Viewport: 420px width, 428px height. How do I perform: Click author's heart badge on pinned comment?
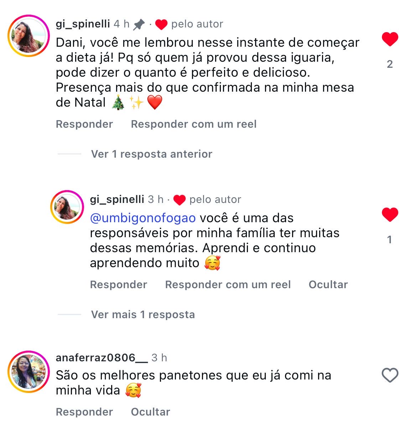(x=161, y=24)
